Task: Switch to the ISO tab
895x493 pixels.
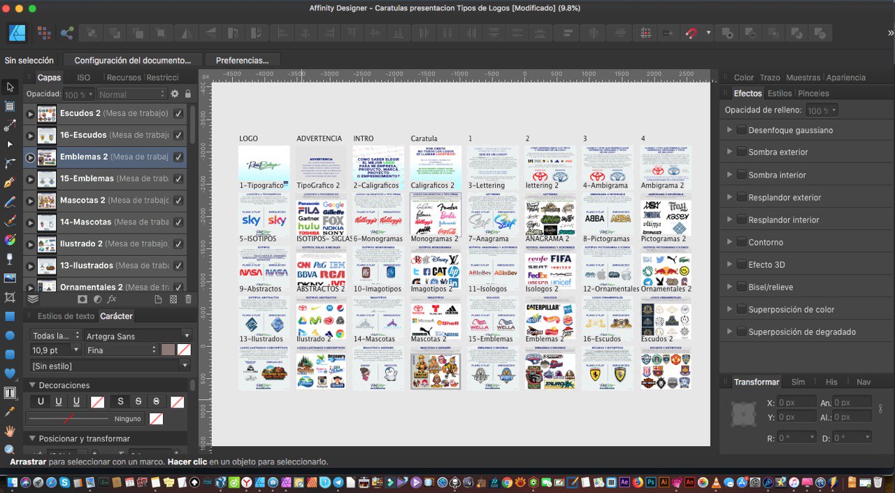Action: click(x=83, y=78)
